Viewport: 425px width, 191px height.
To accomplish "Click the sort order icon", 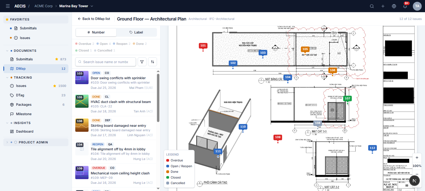I will (x=152, y=62).
